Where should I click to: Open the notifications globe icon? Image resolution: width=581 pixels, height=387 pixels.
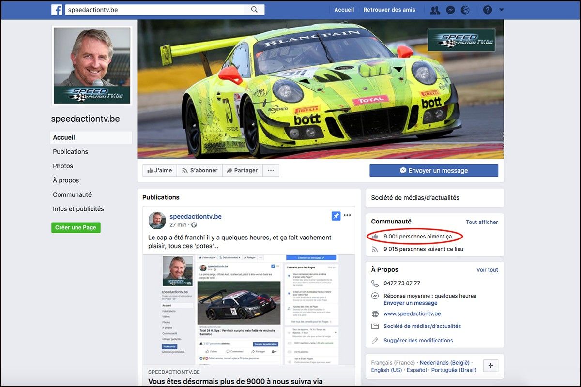pyautogui.click(x=465, y=10)
